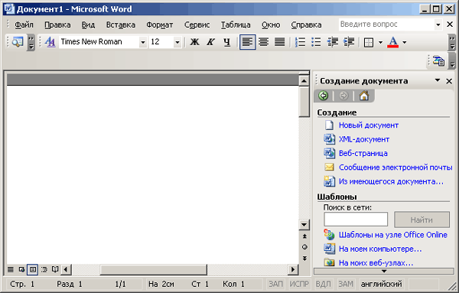Click the toolbar icon on the second toolbar row
Viewport: 459px width, 293px height.
[x=438, y=60]
